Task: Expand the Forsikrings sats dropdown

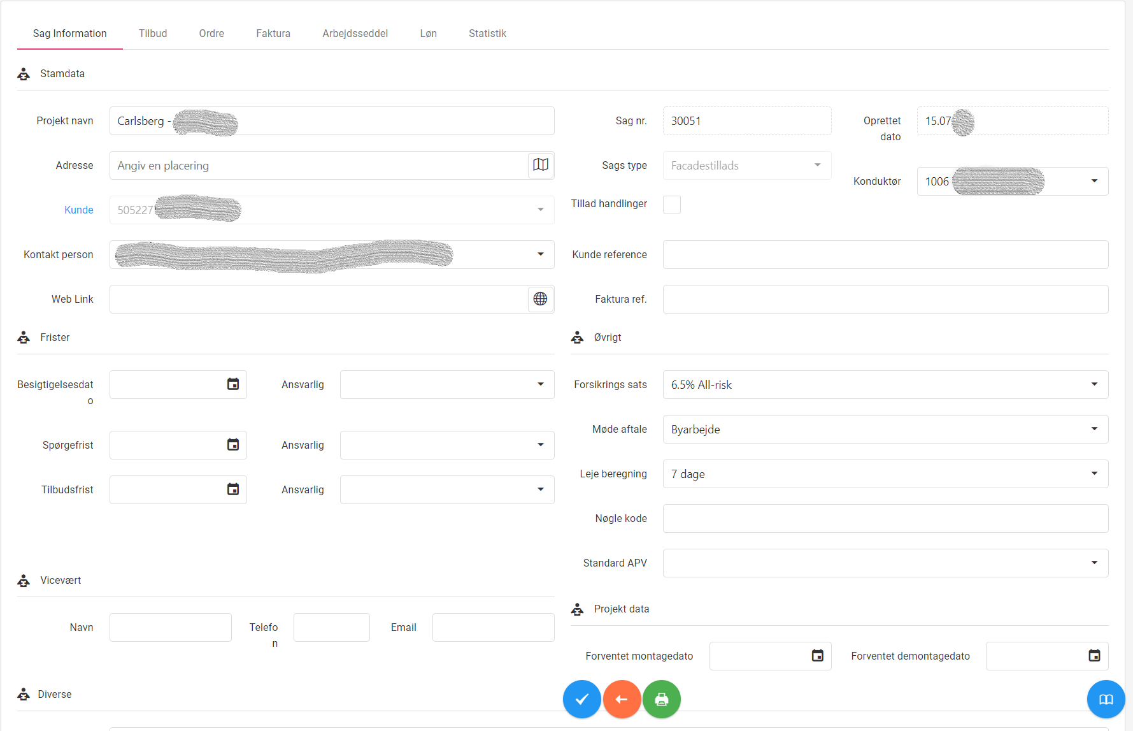Action: 1094,384
